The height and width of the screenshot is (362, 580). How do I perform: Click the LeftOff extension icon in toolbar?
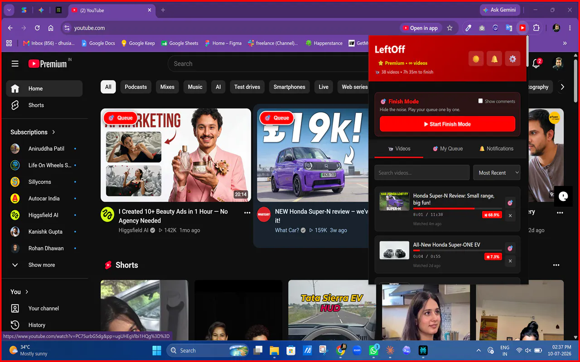tap(522, 28)
